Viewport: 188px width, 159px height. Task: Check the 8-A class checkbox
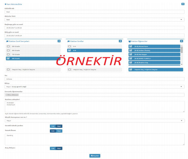click(69, 46)
